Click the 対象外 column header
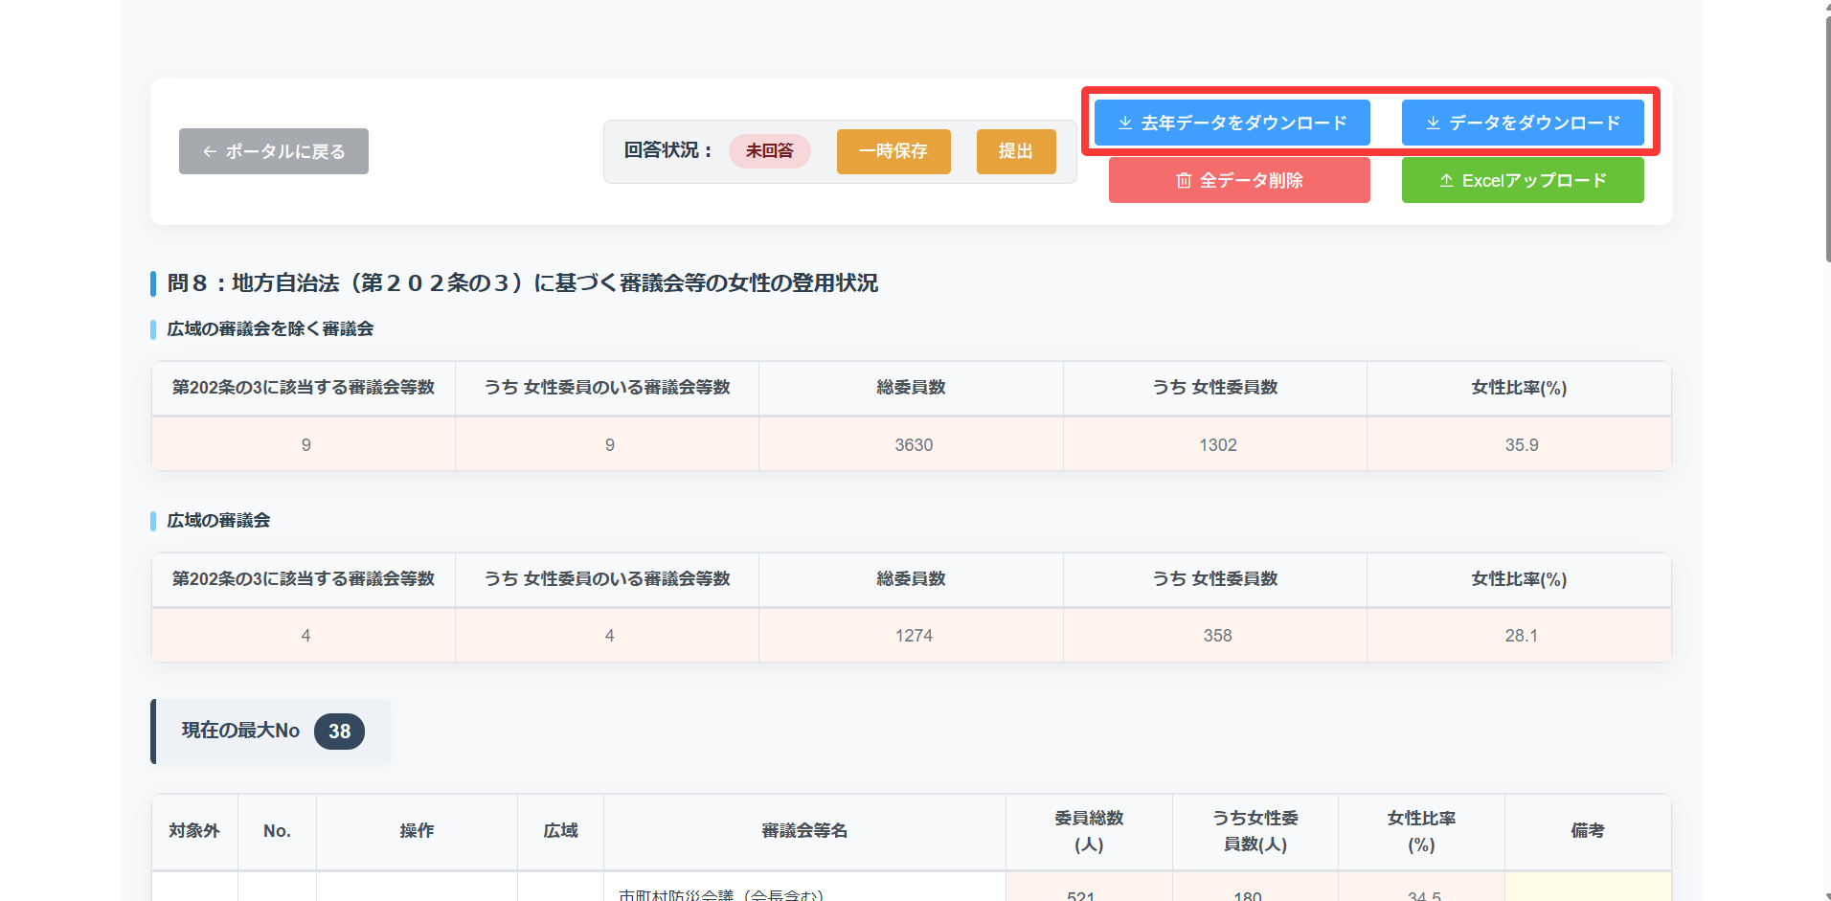Image resolution: width=1831 pixels, height=901 pixels. pos(194,831)
